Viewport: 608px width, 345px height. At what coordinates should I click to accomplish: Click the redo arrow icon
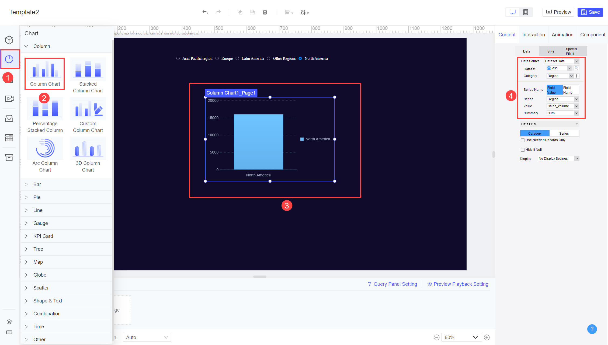click(218, 12)
